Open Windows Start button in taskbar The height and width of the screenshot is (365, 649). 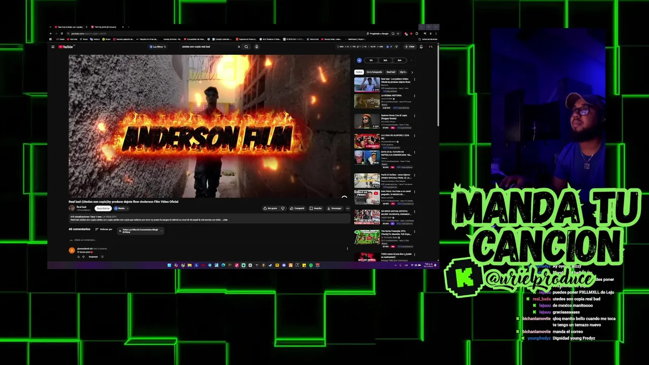(x=169, y=265)
